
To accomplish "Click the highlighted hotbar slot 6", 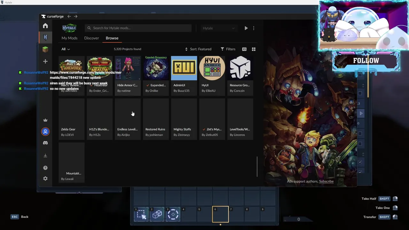I will coord(220,214).
